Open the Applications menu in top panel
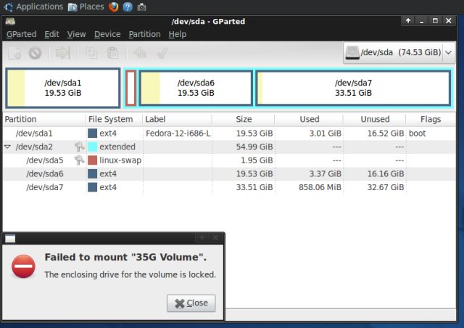 click(x=33, y=7)
